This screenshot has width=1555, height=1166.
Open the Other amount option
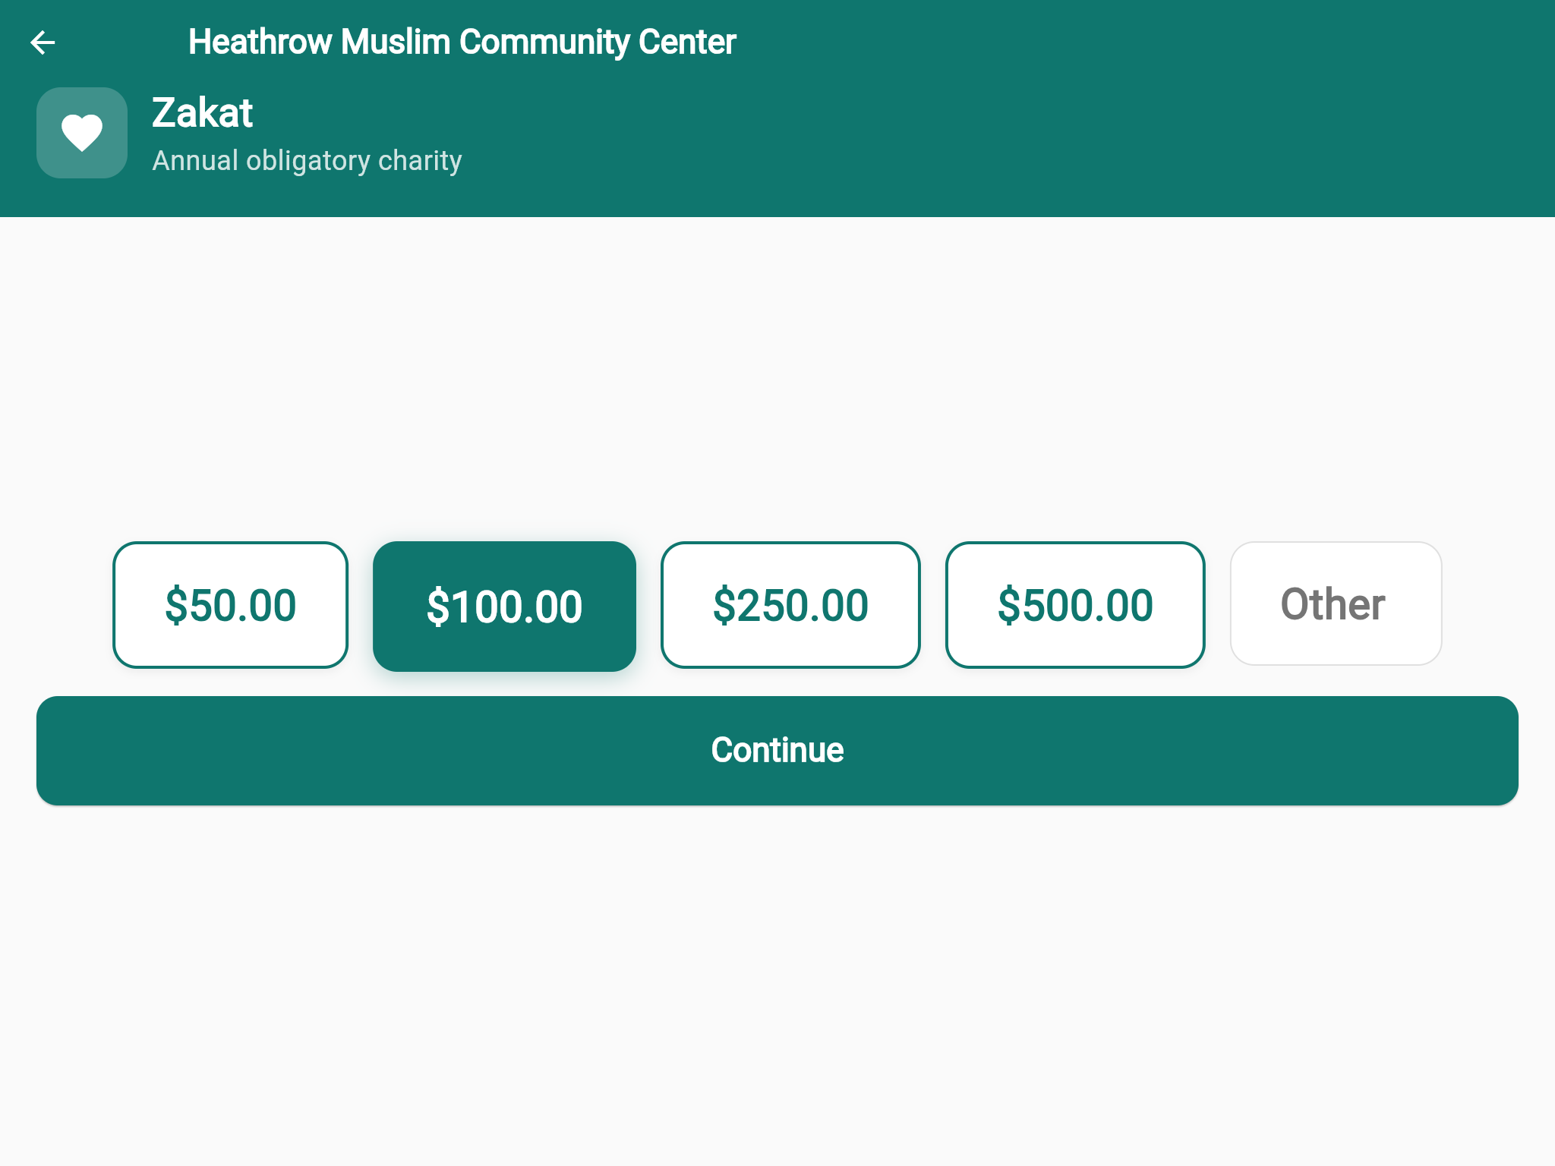point(1336,603)
